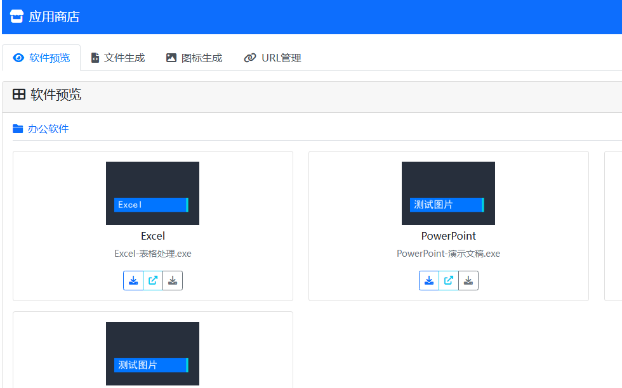Screen dimensions: 622x388
Task: Click PowerPoint's gray install download button
Action: [468, 281]
